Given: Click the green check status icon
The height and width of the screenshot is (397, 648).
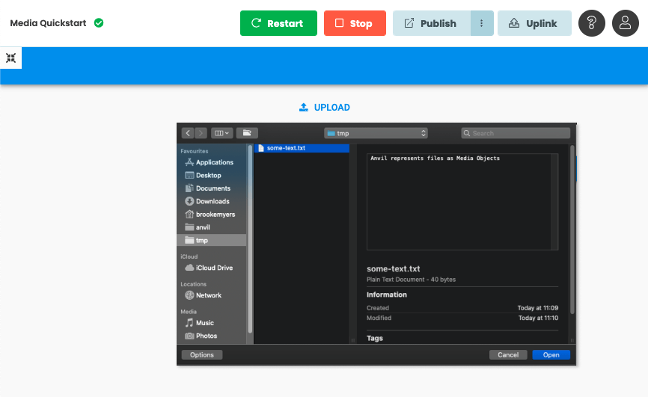Looking at the screenshot, I should coord(99,22).
